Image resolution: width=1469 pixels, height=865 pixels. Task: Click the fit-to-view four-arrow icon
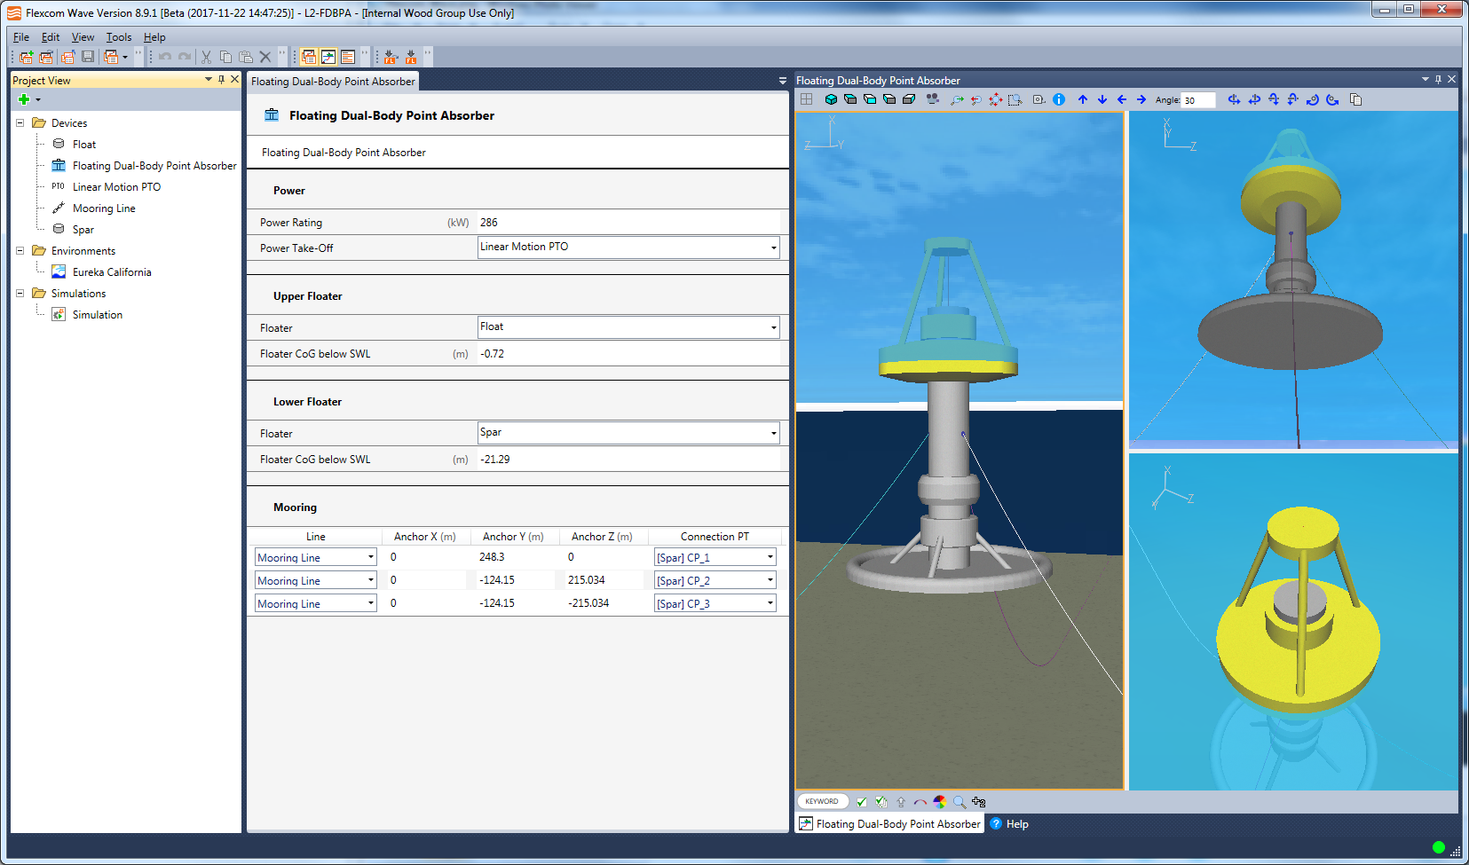[x=996, y=99]
